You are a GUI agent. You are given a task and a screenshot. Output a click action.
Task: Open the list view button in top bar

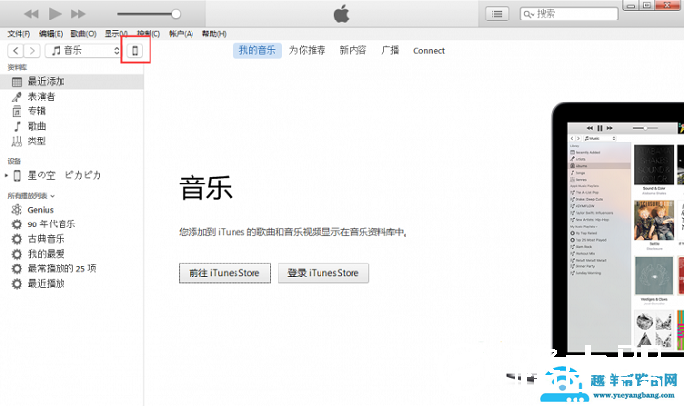(x=496, y=14)
